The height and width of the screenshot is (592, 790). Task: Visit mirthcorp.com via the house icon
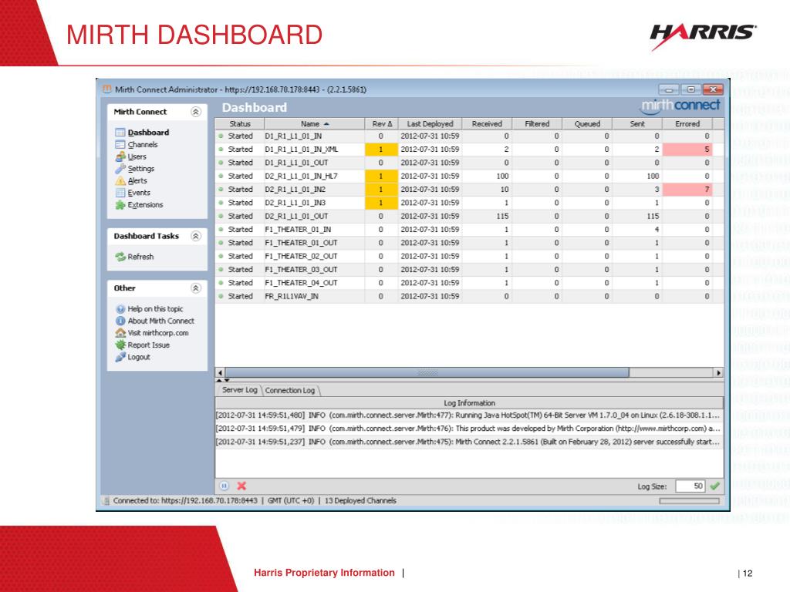point(152,333)
